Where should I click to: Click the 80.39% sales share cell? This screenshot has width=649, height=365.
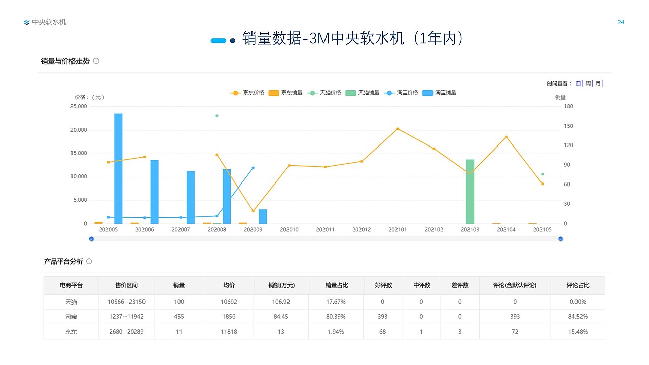[336, 317]
